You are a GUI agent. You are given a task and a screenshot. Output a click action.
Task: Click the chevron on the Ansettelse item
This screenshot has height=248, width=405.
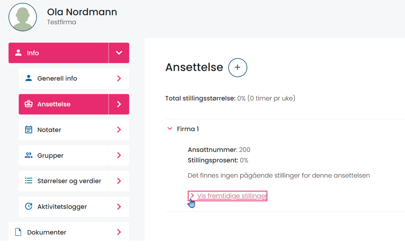click(119, 104)
